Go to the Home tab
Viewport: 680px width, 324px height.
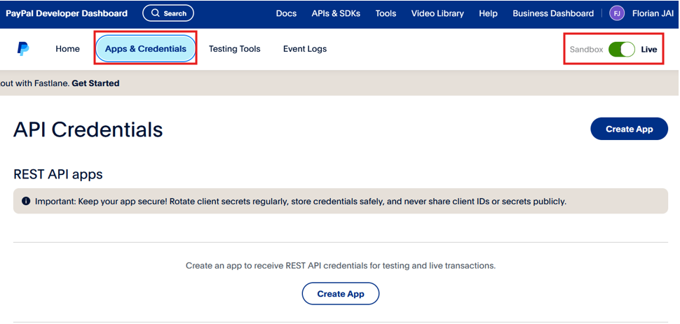(68, 49)
